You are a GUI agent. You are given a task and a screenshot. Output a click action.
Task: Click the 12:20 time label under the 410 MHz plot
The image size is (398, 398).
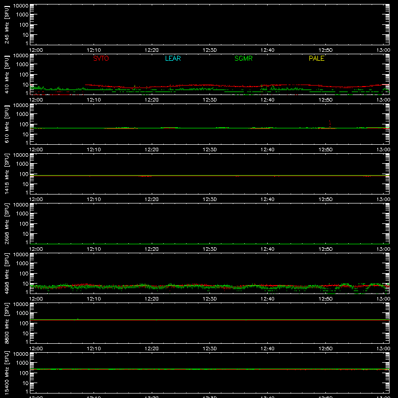click(152, 100)
